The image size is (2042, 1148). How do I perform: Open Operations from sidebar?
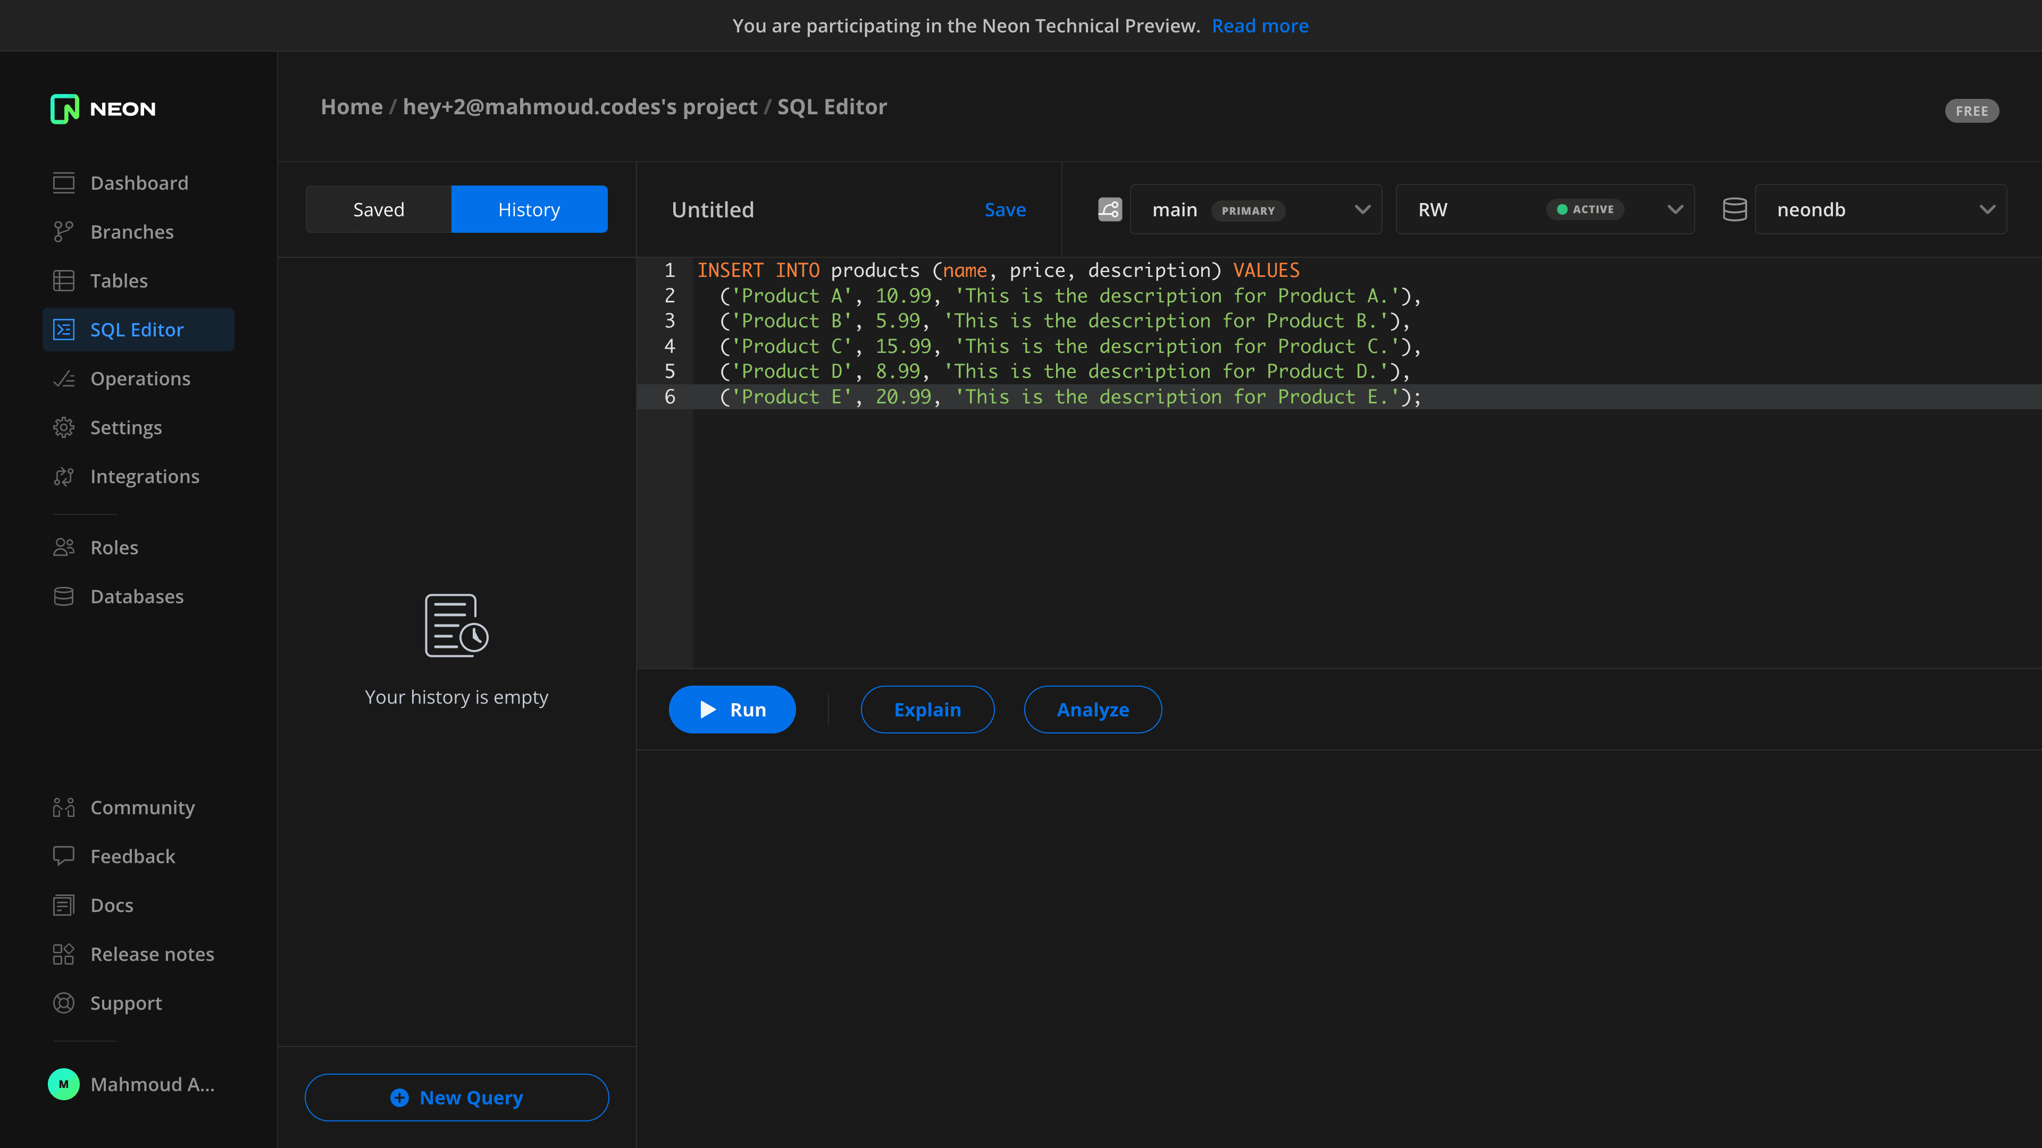coord(139,379)
